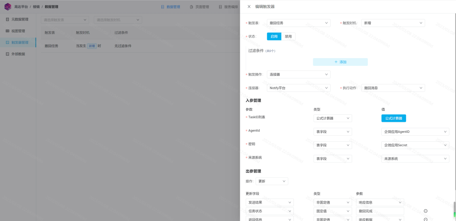Click the 服务编排 tab icon
This screenshot has height=221, width=456.
220,7
